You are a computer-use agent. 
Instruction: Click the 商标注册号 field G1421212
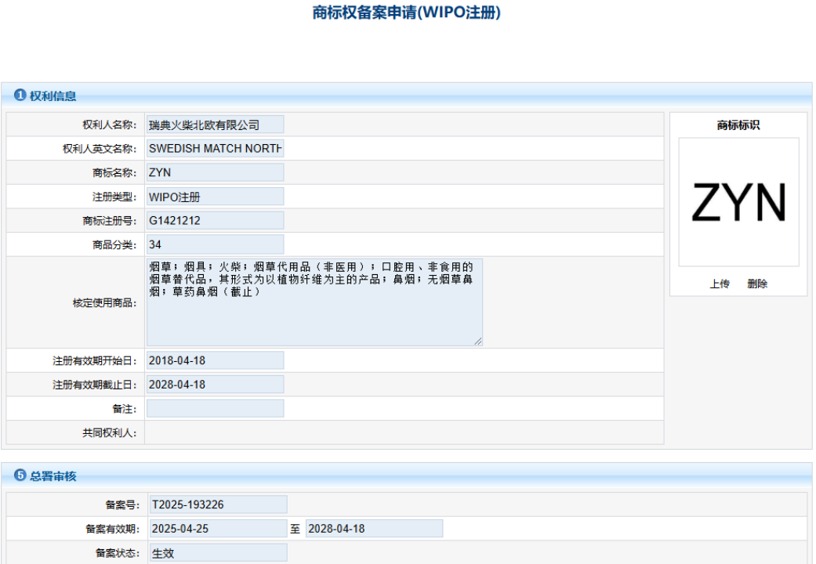215,221
